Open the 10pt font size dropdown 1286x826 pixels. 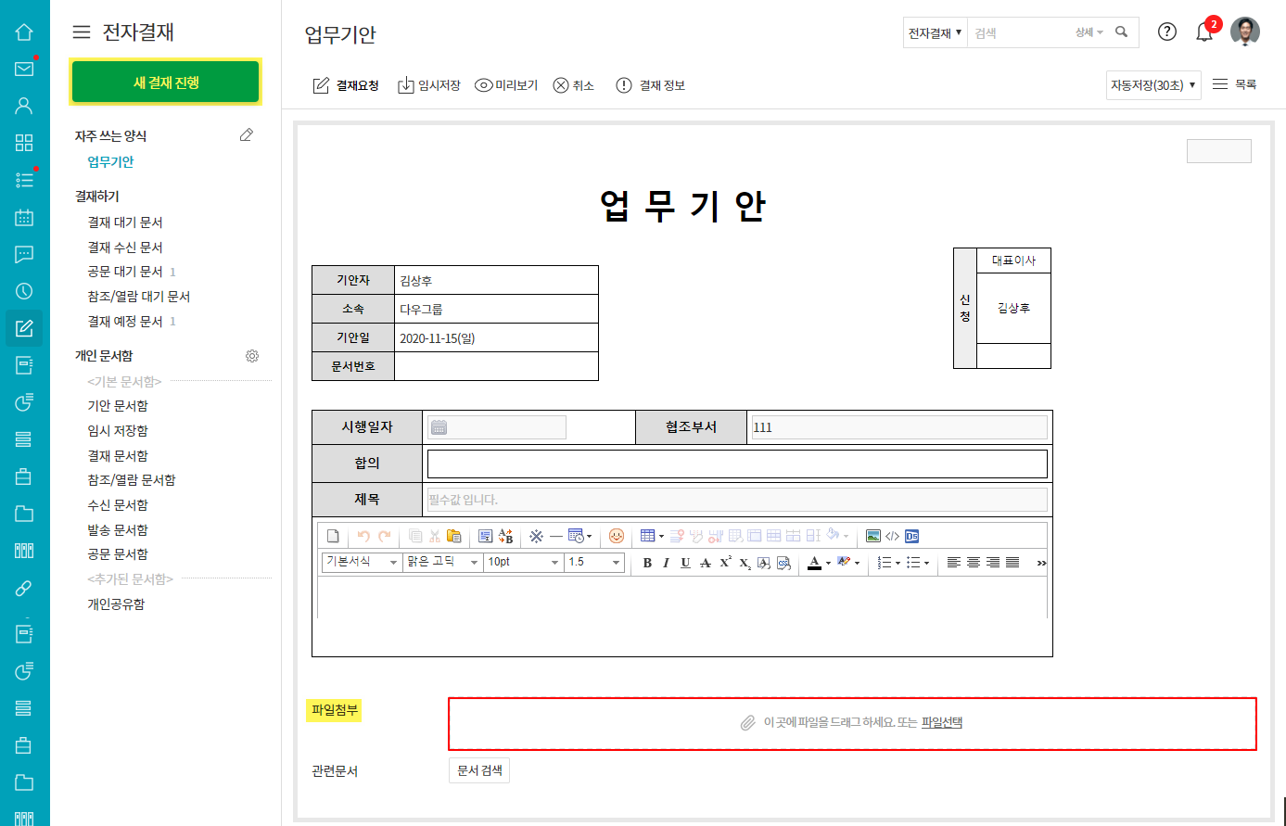[x=524, y=562]
